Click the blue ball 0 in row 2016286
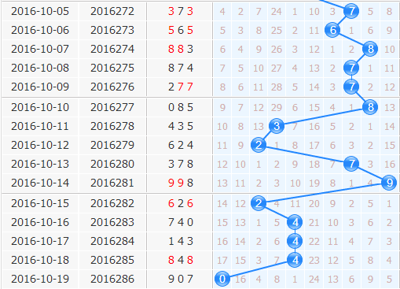 point(222,279)
